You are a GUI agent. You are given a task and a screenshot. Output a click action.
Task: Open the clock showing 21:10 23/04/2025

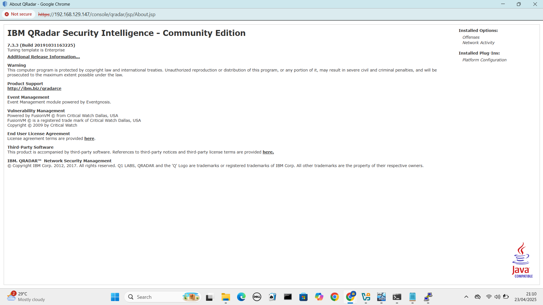[525, 297]
